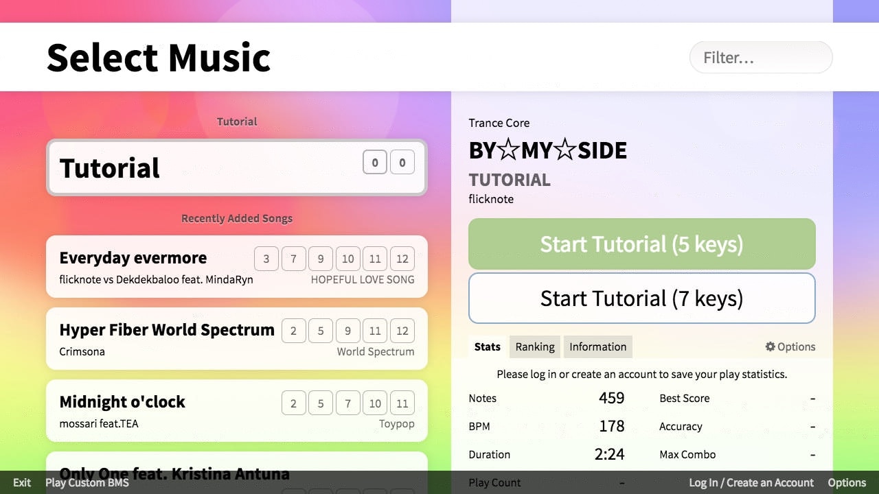Open the Options gear beside the Stats tab

coord(790,346)
